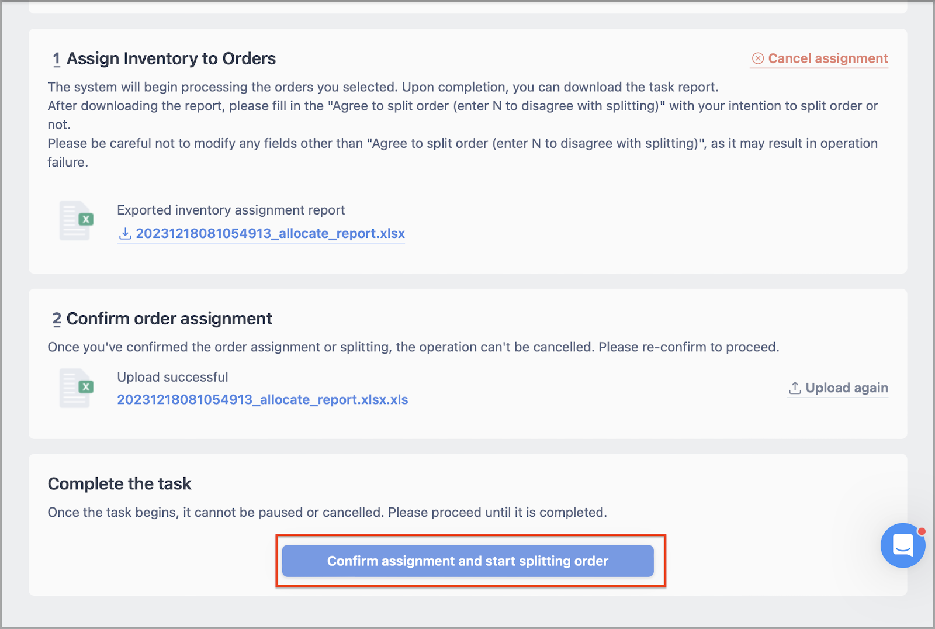Click the underlined step number 1

click(x=57, y=59)
